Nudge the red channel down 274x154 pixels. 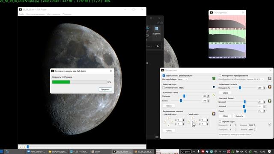168,125
